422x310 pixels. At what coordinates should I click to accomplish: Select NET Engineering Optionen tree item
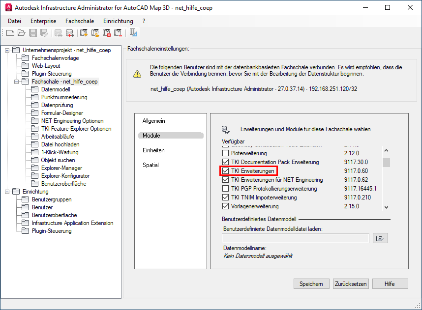pyautogui.click(x=72, y=121)
